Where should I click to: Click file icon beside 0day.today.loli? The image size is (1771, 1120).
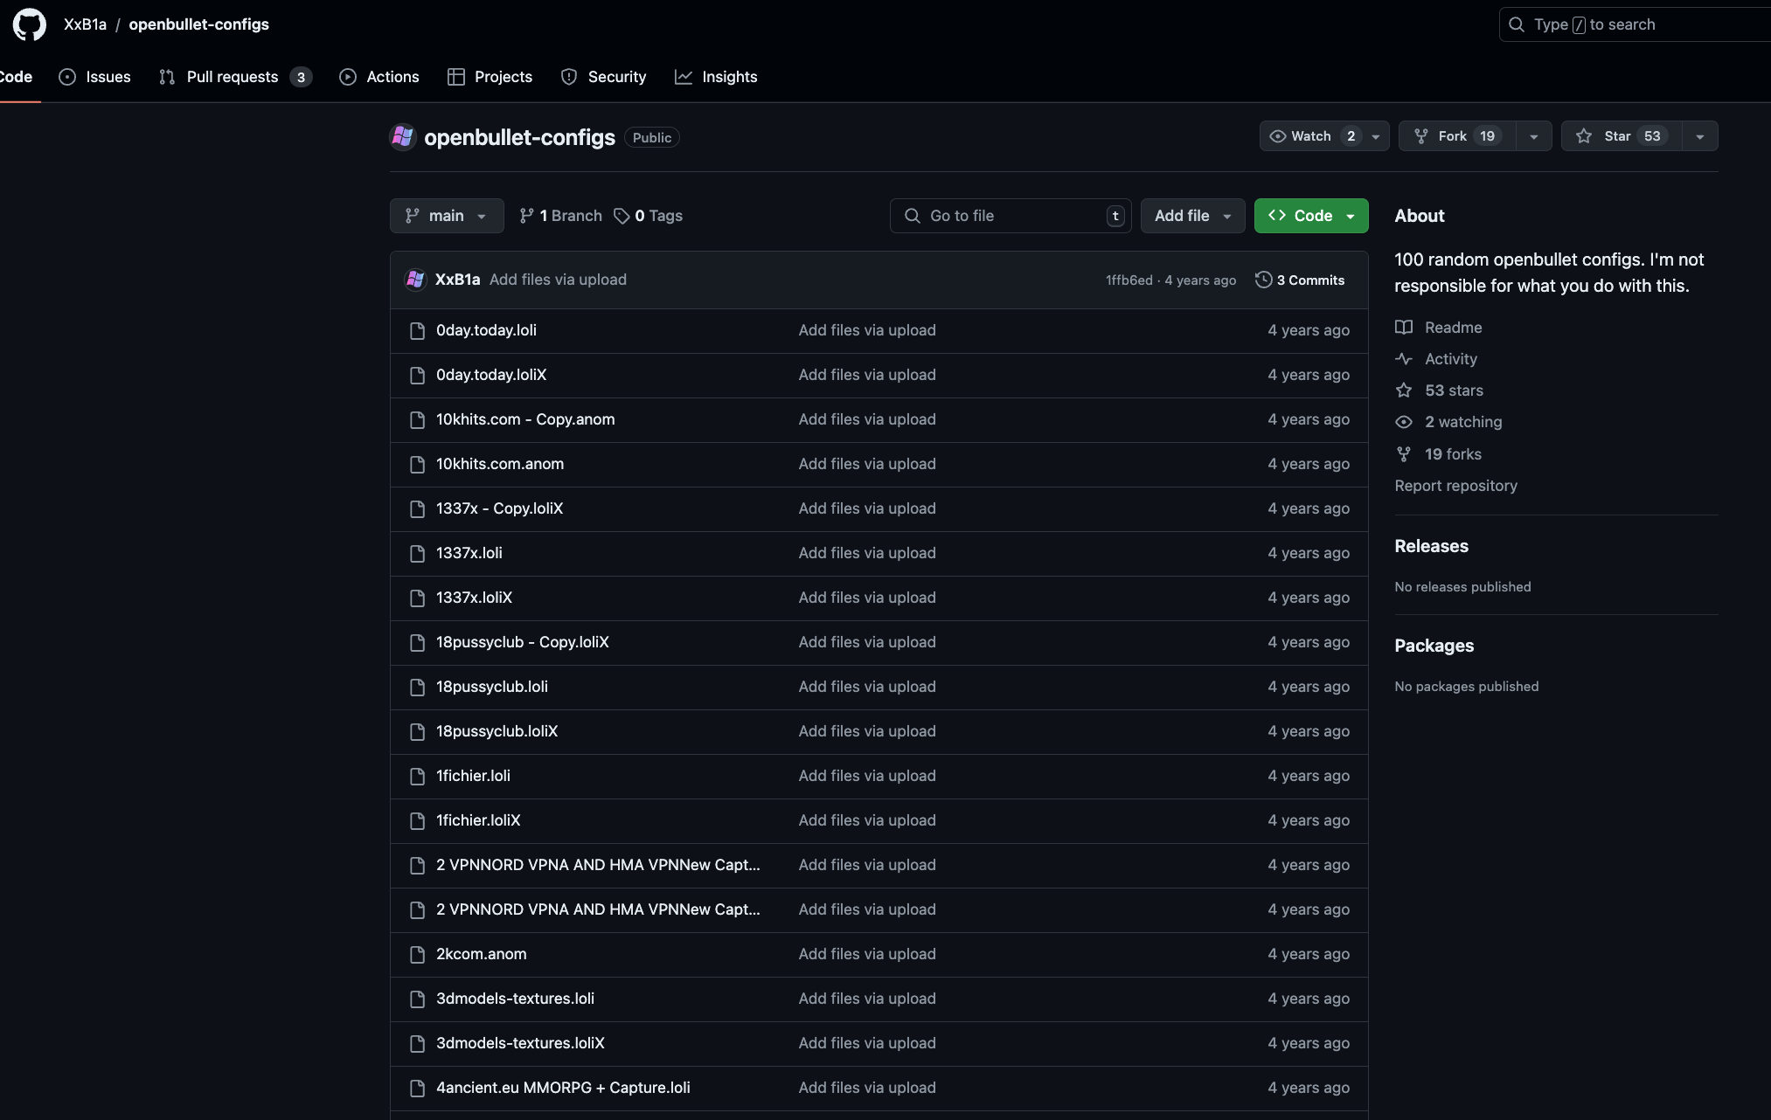point(418,330)
